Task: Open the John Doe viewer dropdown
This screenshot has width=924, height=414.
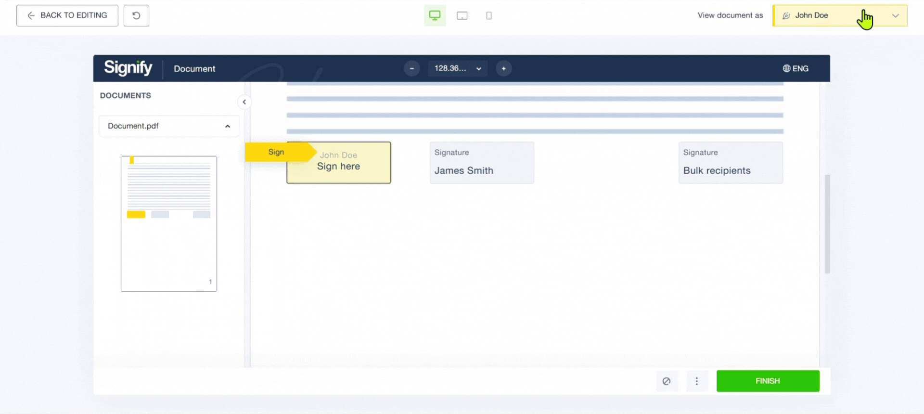Action: coord(840,15)
